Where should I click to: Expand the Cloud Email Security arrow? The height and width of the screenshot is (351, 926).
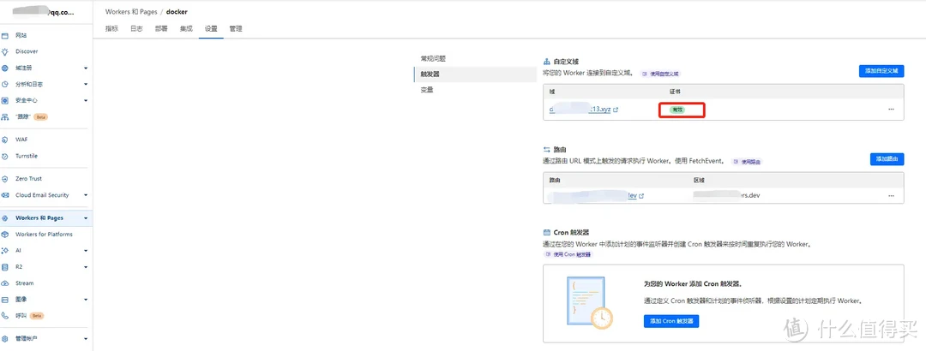coord(86,195)
